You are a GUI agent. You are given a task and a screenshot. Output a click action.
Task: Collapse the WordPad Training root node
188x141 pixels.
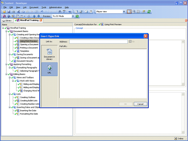pyautogui.click(x=3, y=28)
